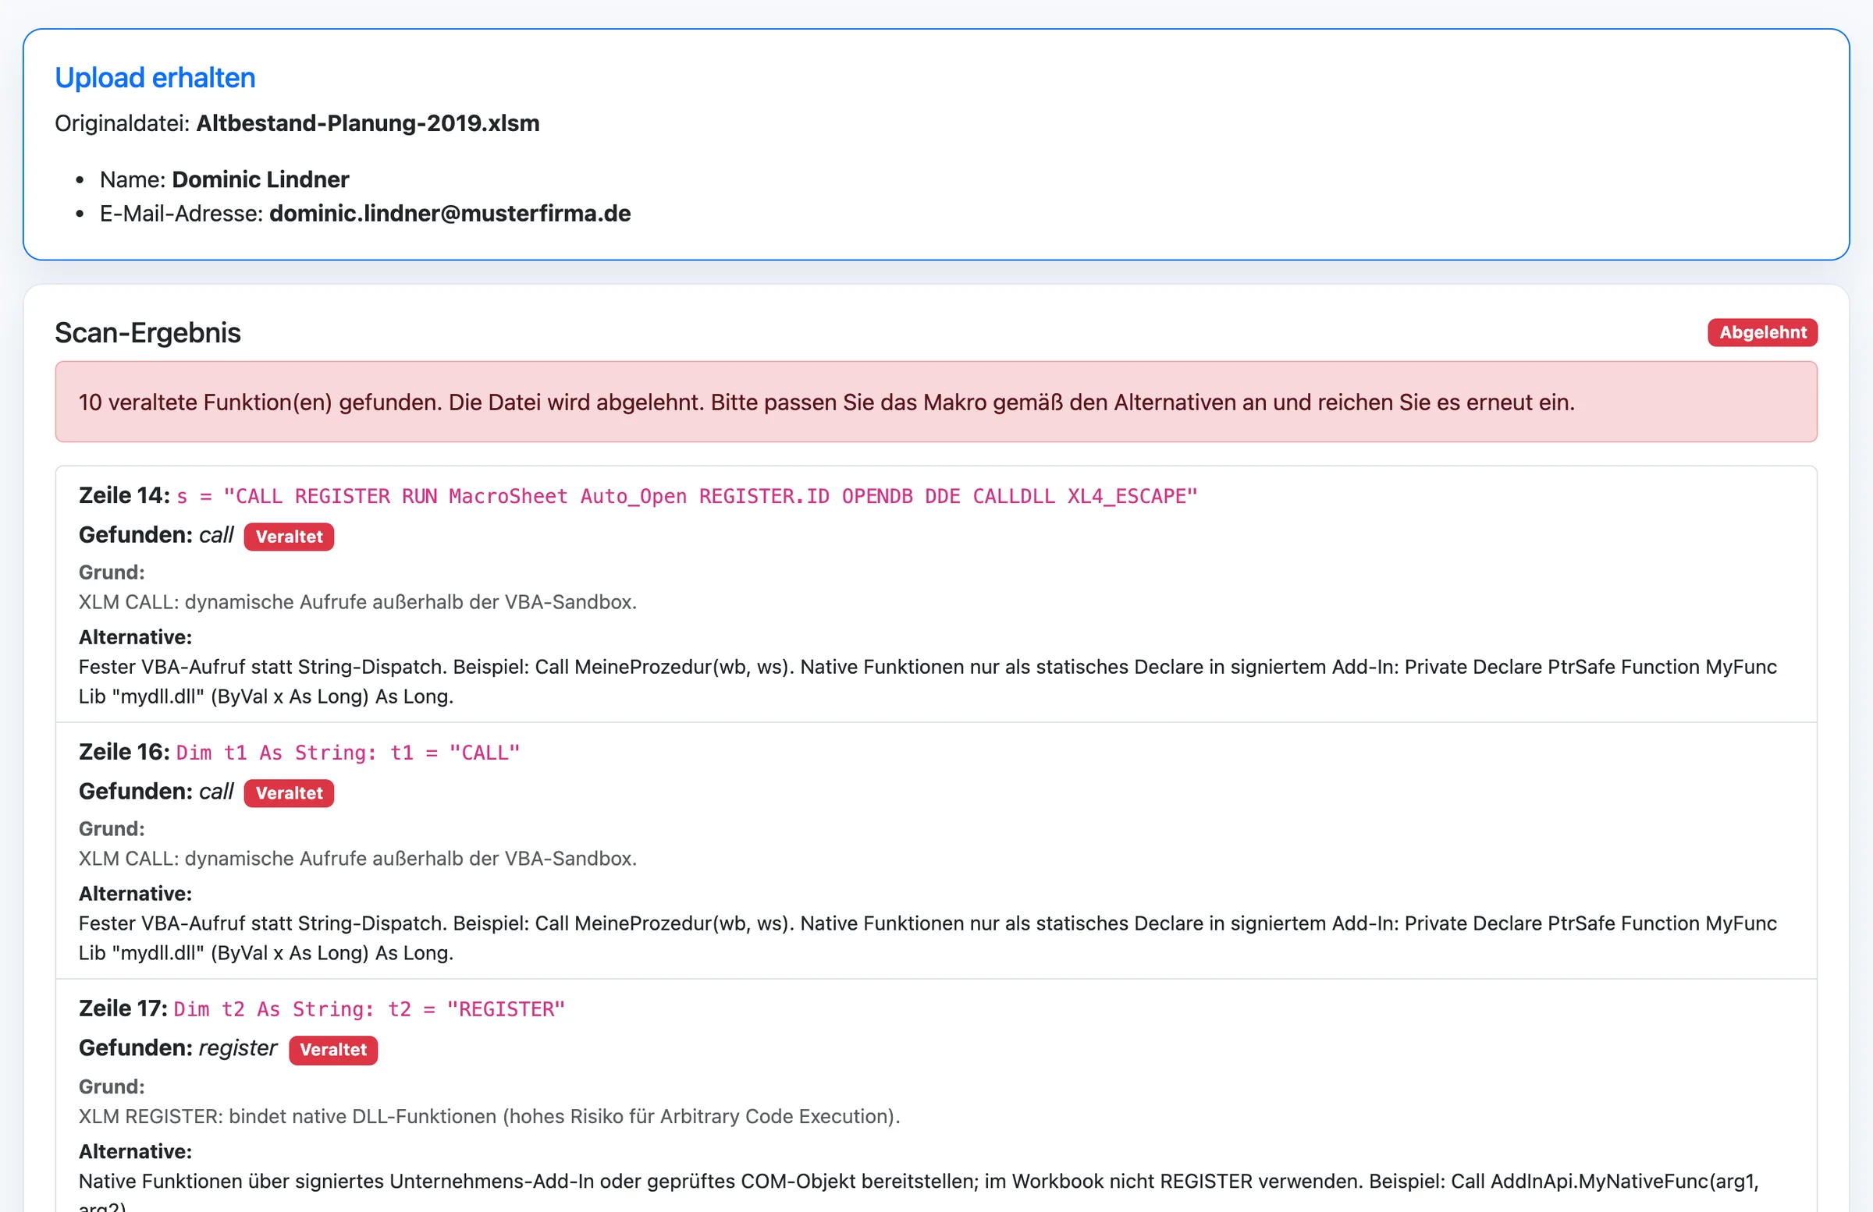Click the red 'Abgelehnt' status badge
Viewport: 1873px width, 1212px height.
1762,333
